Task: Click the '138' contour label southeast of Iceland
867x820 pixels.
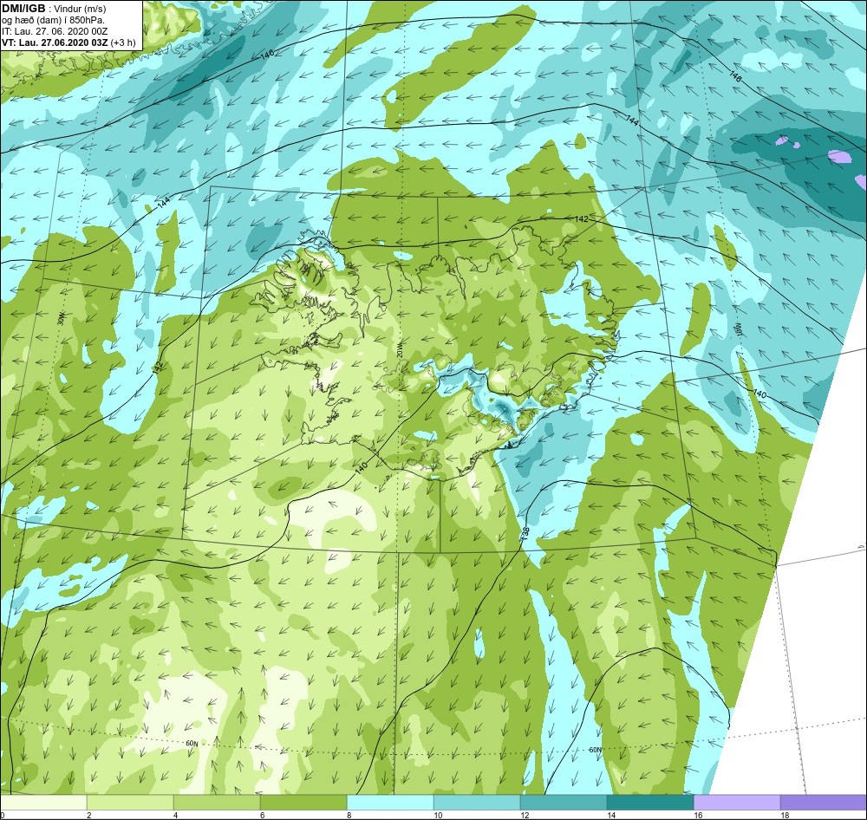Action: coord(525,533)
